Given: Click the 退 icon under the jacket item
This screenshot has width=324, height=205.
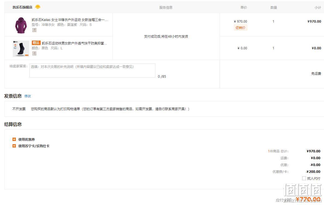Looking at the screenshot, I should [x=34, y=30].
